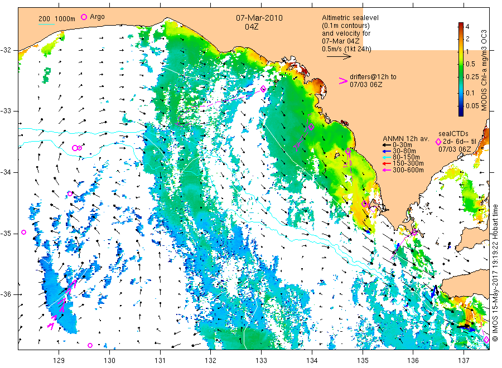Click the '(0.1m contours)' text
This screenshot has width=502, height=368.
pyautogui.click(x=346, y=26)
